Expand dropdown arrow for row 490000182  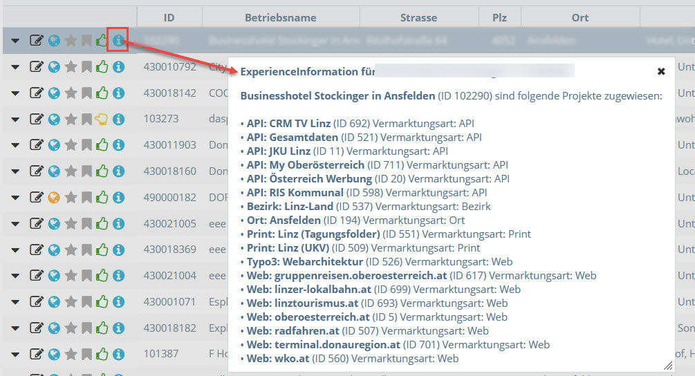pos(15,198)
